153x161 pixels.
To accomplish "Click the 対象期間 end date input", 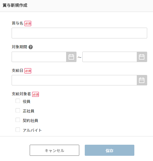I will click(110, 57).
